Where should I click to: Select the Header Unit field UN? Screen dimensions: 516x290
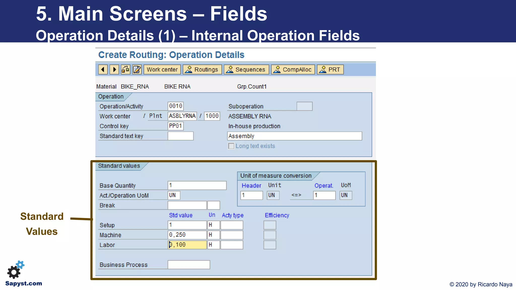[273, 195]
